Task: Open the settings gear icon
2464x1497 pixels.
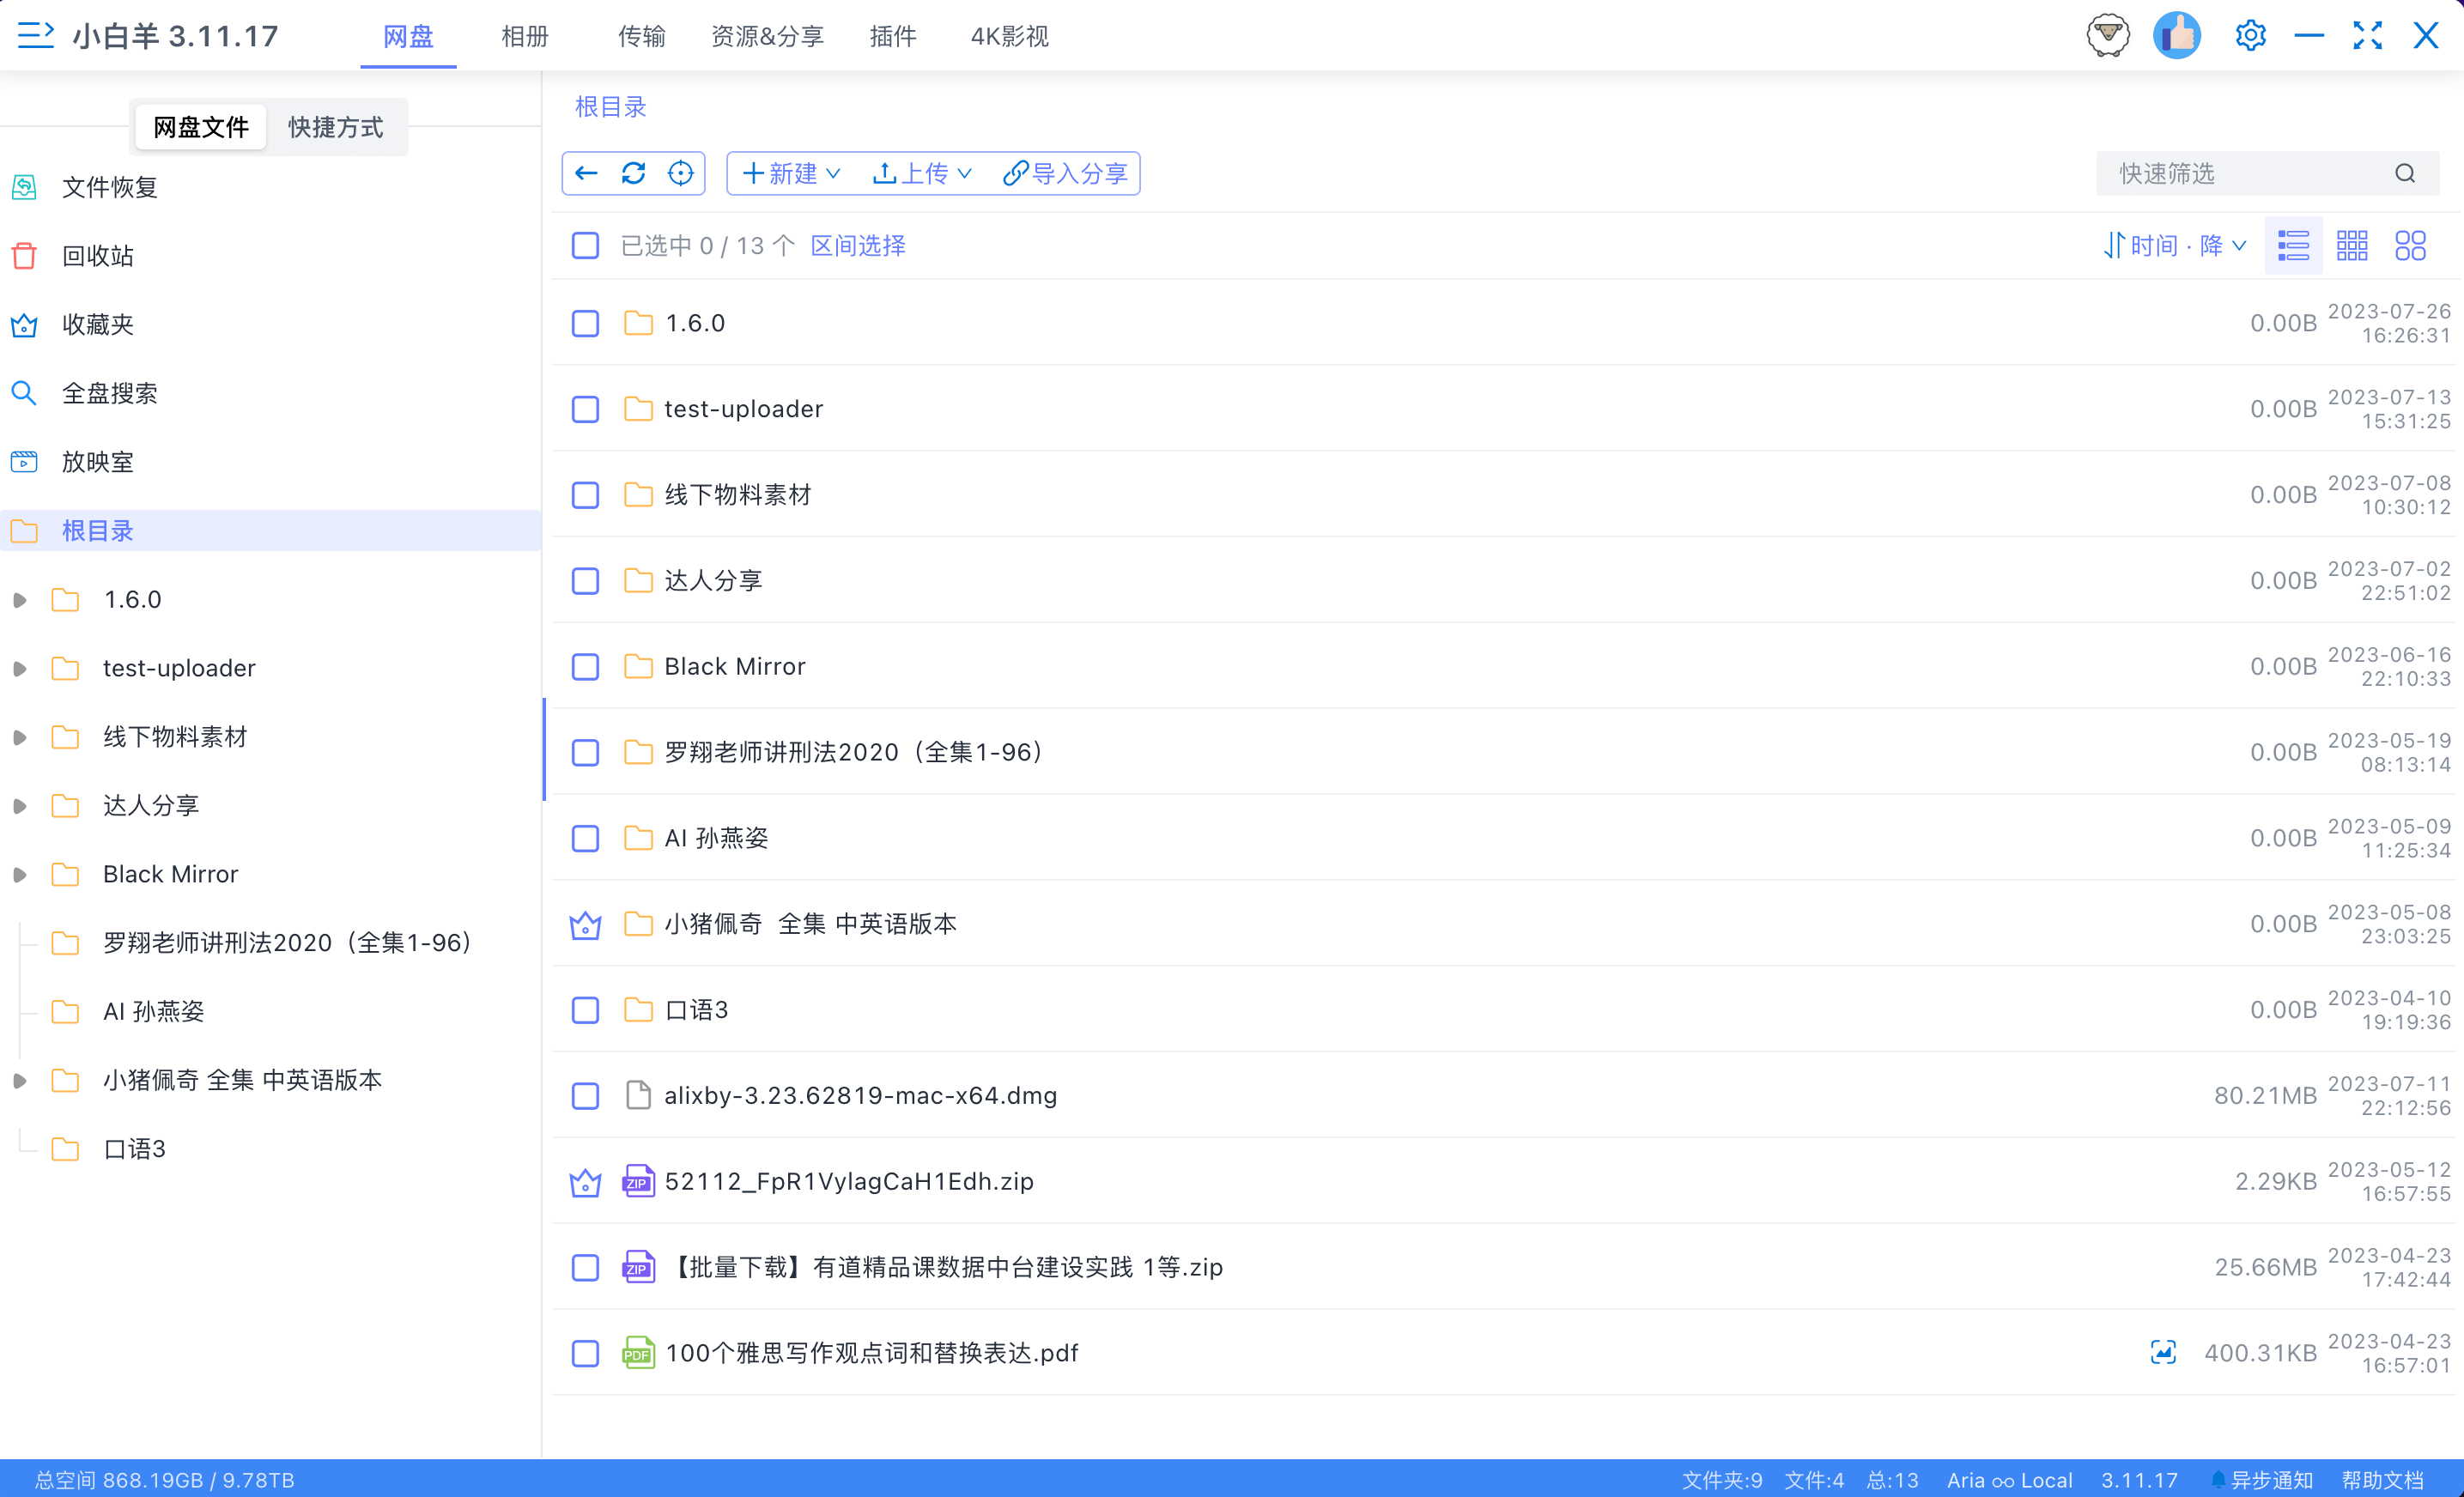Action: (2250, 35)
